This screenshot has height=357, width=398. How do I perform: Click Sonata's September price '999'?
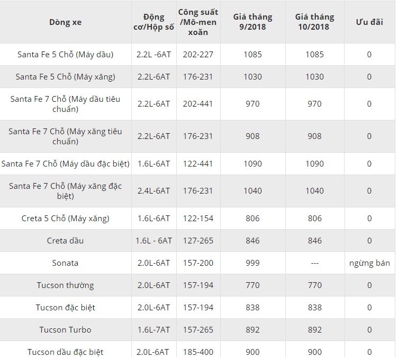252,263
